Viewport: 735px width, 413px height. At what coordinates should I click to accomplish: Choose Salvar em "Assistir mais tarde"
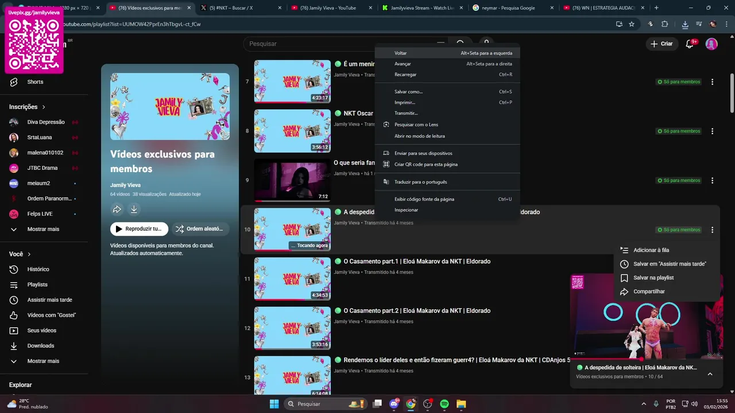click(666, 264)
